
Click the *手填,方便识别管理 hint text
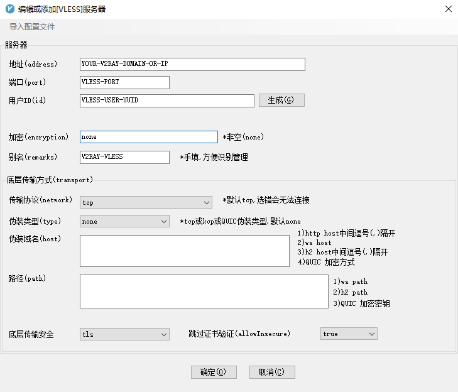click(214, 157)
